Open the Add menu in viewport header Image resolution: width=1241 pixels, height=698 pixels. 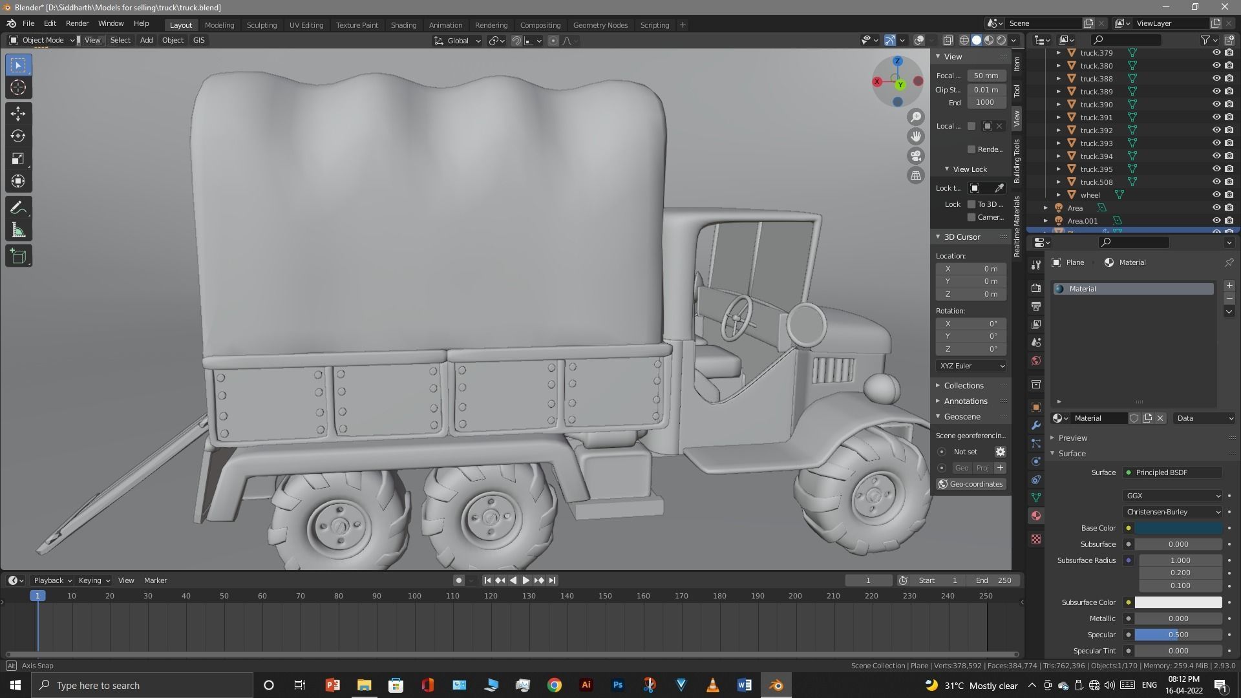pyautogui.click(x=146, y=40)
